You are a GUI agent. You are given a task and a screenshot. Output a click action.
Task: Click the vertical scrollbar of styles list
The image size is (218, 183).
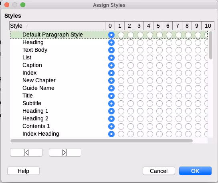(211, 45)
